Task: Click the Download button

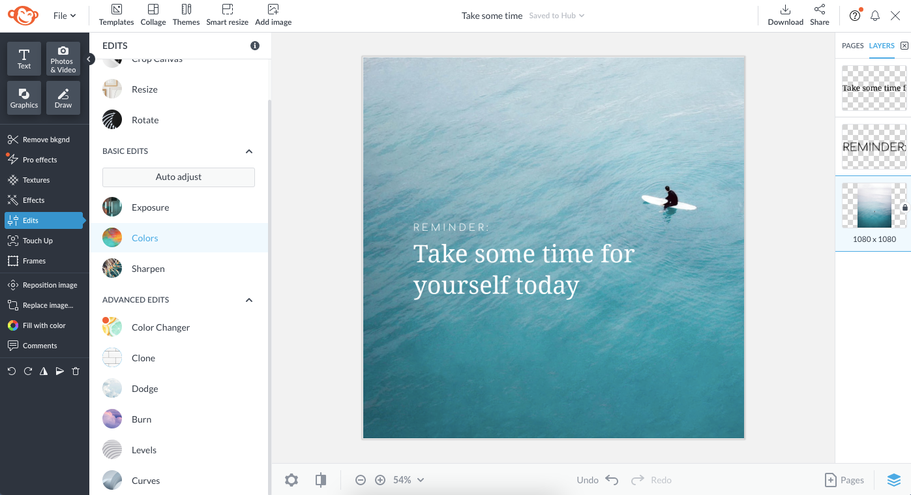Action: point(785,15)
